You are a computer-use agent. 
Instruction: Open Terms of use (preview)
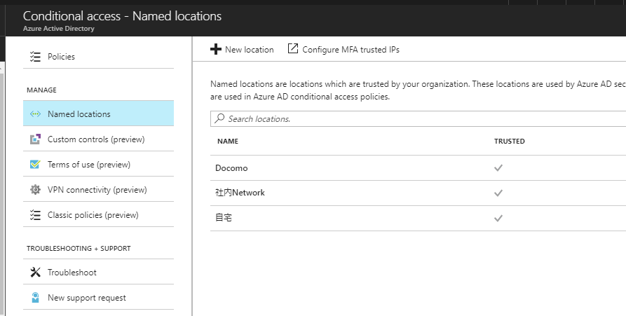[x=99, y=164]
